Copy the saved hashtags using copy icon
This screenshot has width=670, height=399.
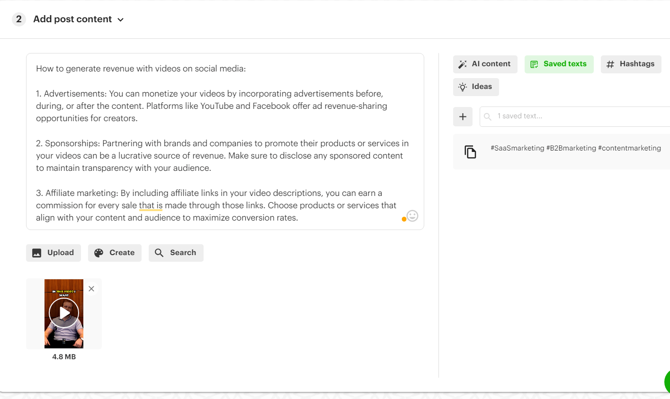tap(470, 151)
